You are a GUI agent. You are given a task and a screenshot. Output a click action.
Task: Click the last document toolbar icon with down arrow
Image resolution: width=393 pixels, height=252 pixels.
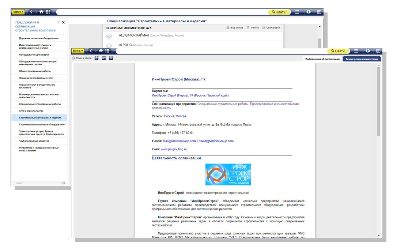pyautogui.click(x=111, y=58)
